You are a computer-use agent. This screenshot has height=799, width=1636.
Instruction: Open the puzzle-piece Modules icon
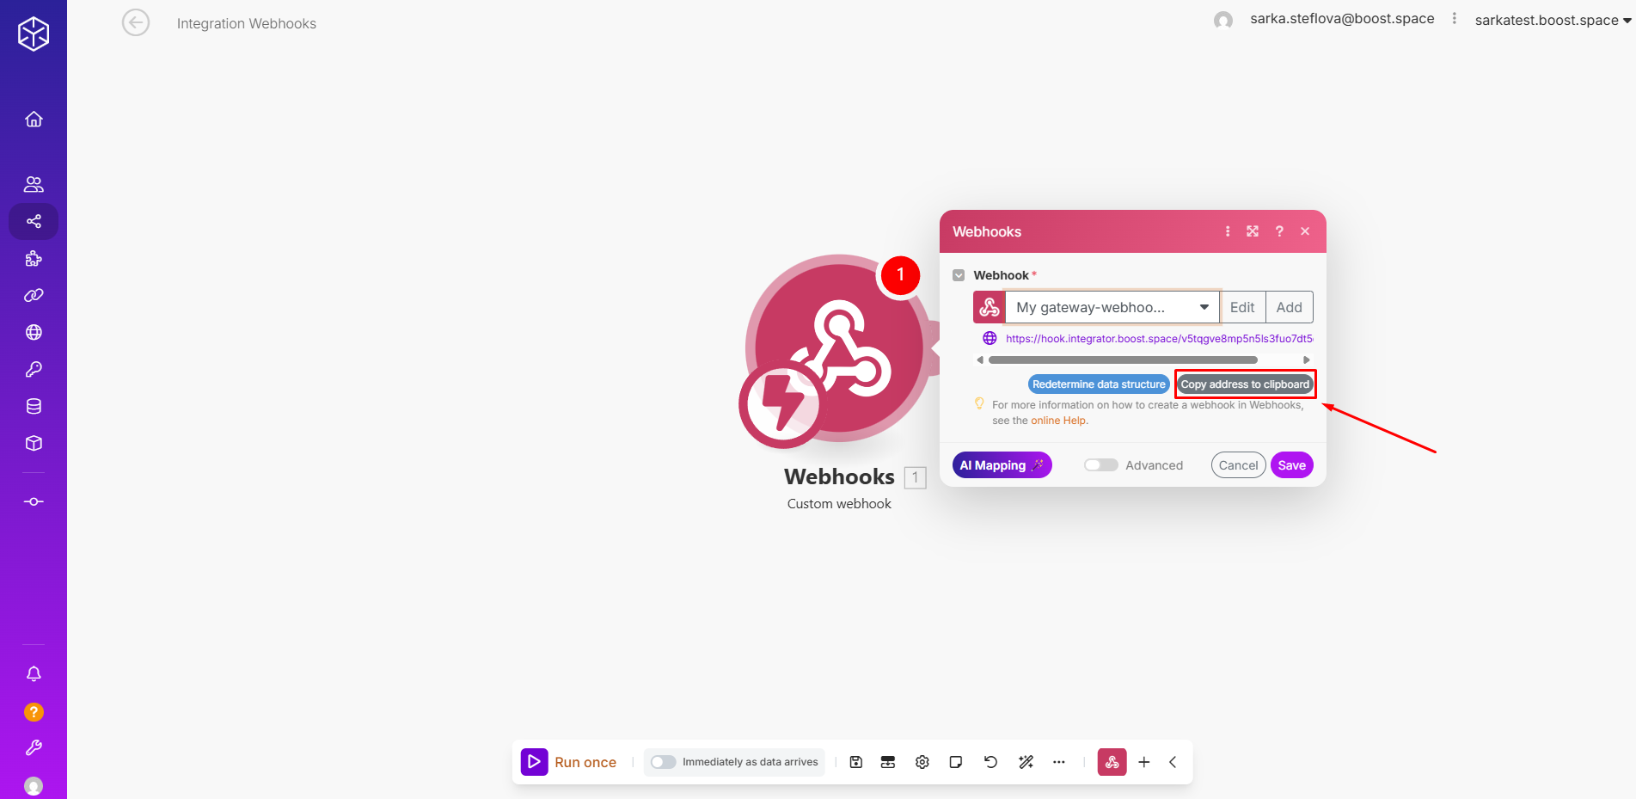coord(34,259)
